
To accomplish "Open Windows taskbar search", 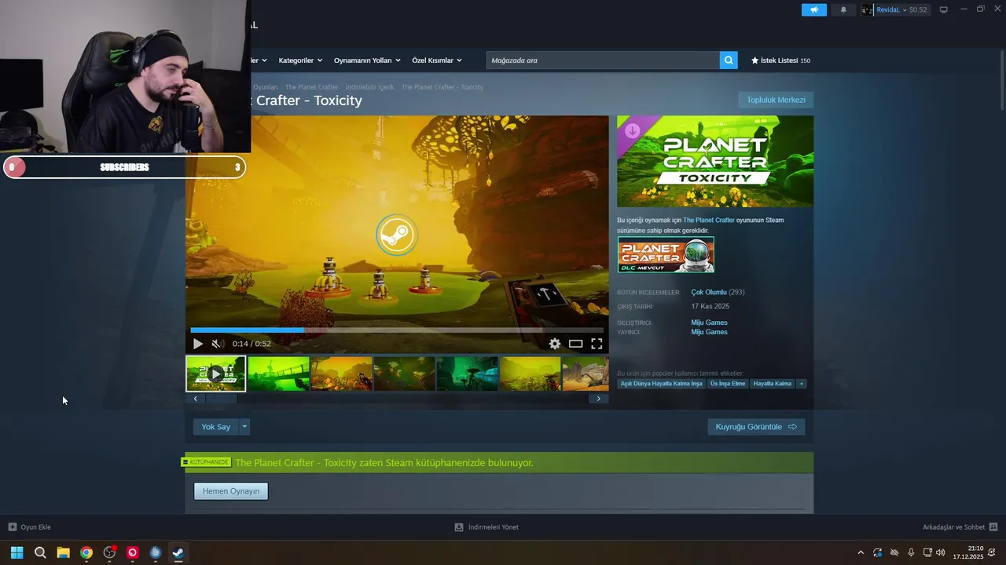I will 40,552.
